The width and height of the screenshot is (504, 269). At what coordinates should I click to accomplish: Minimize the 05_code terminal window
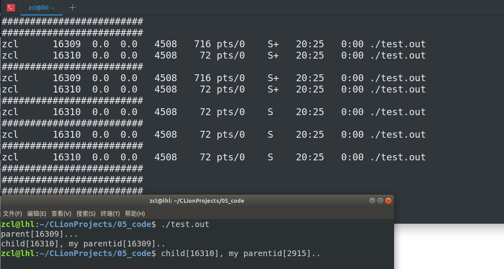click(x=372, y=201)
